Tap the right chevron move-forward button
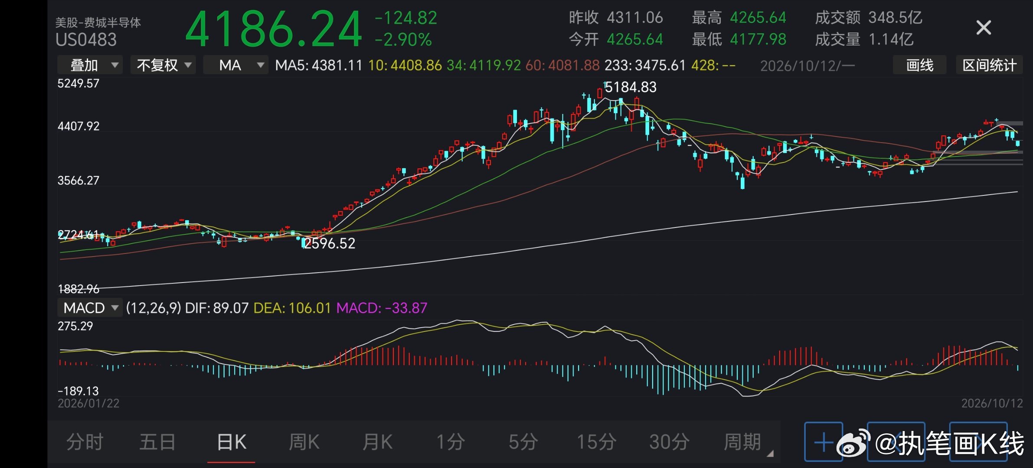 click(x=978, y=442)
